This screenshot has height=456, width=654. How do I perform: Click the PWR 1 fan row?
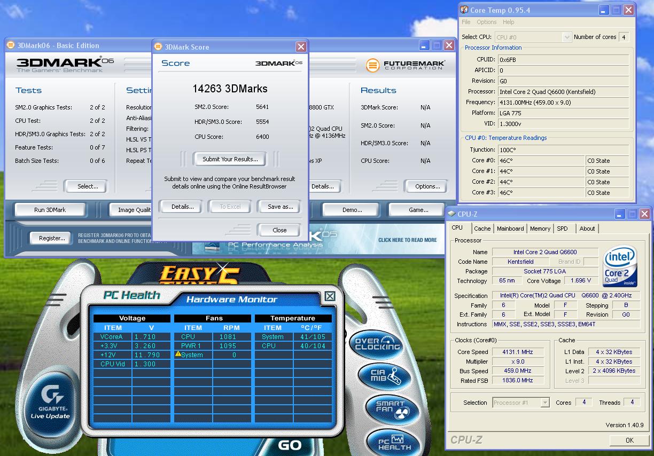[213, 346]
